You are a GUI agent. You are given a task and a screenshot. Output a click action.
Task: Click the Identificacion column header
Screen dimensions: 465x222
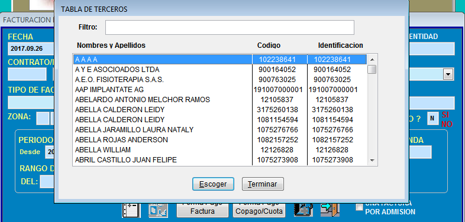[340, 45]
